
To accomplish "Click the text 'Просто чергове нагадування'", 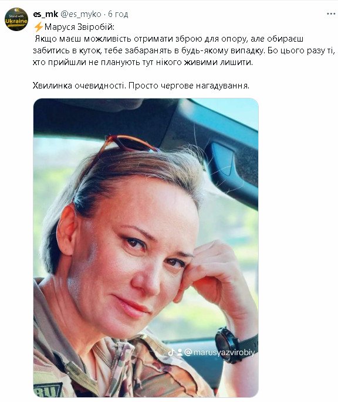I will [x=189, y=86].
